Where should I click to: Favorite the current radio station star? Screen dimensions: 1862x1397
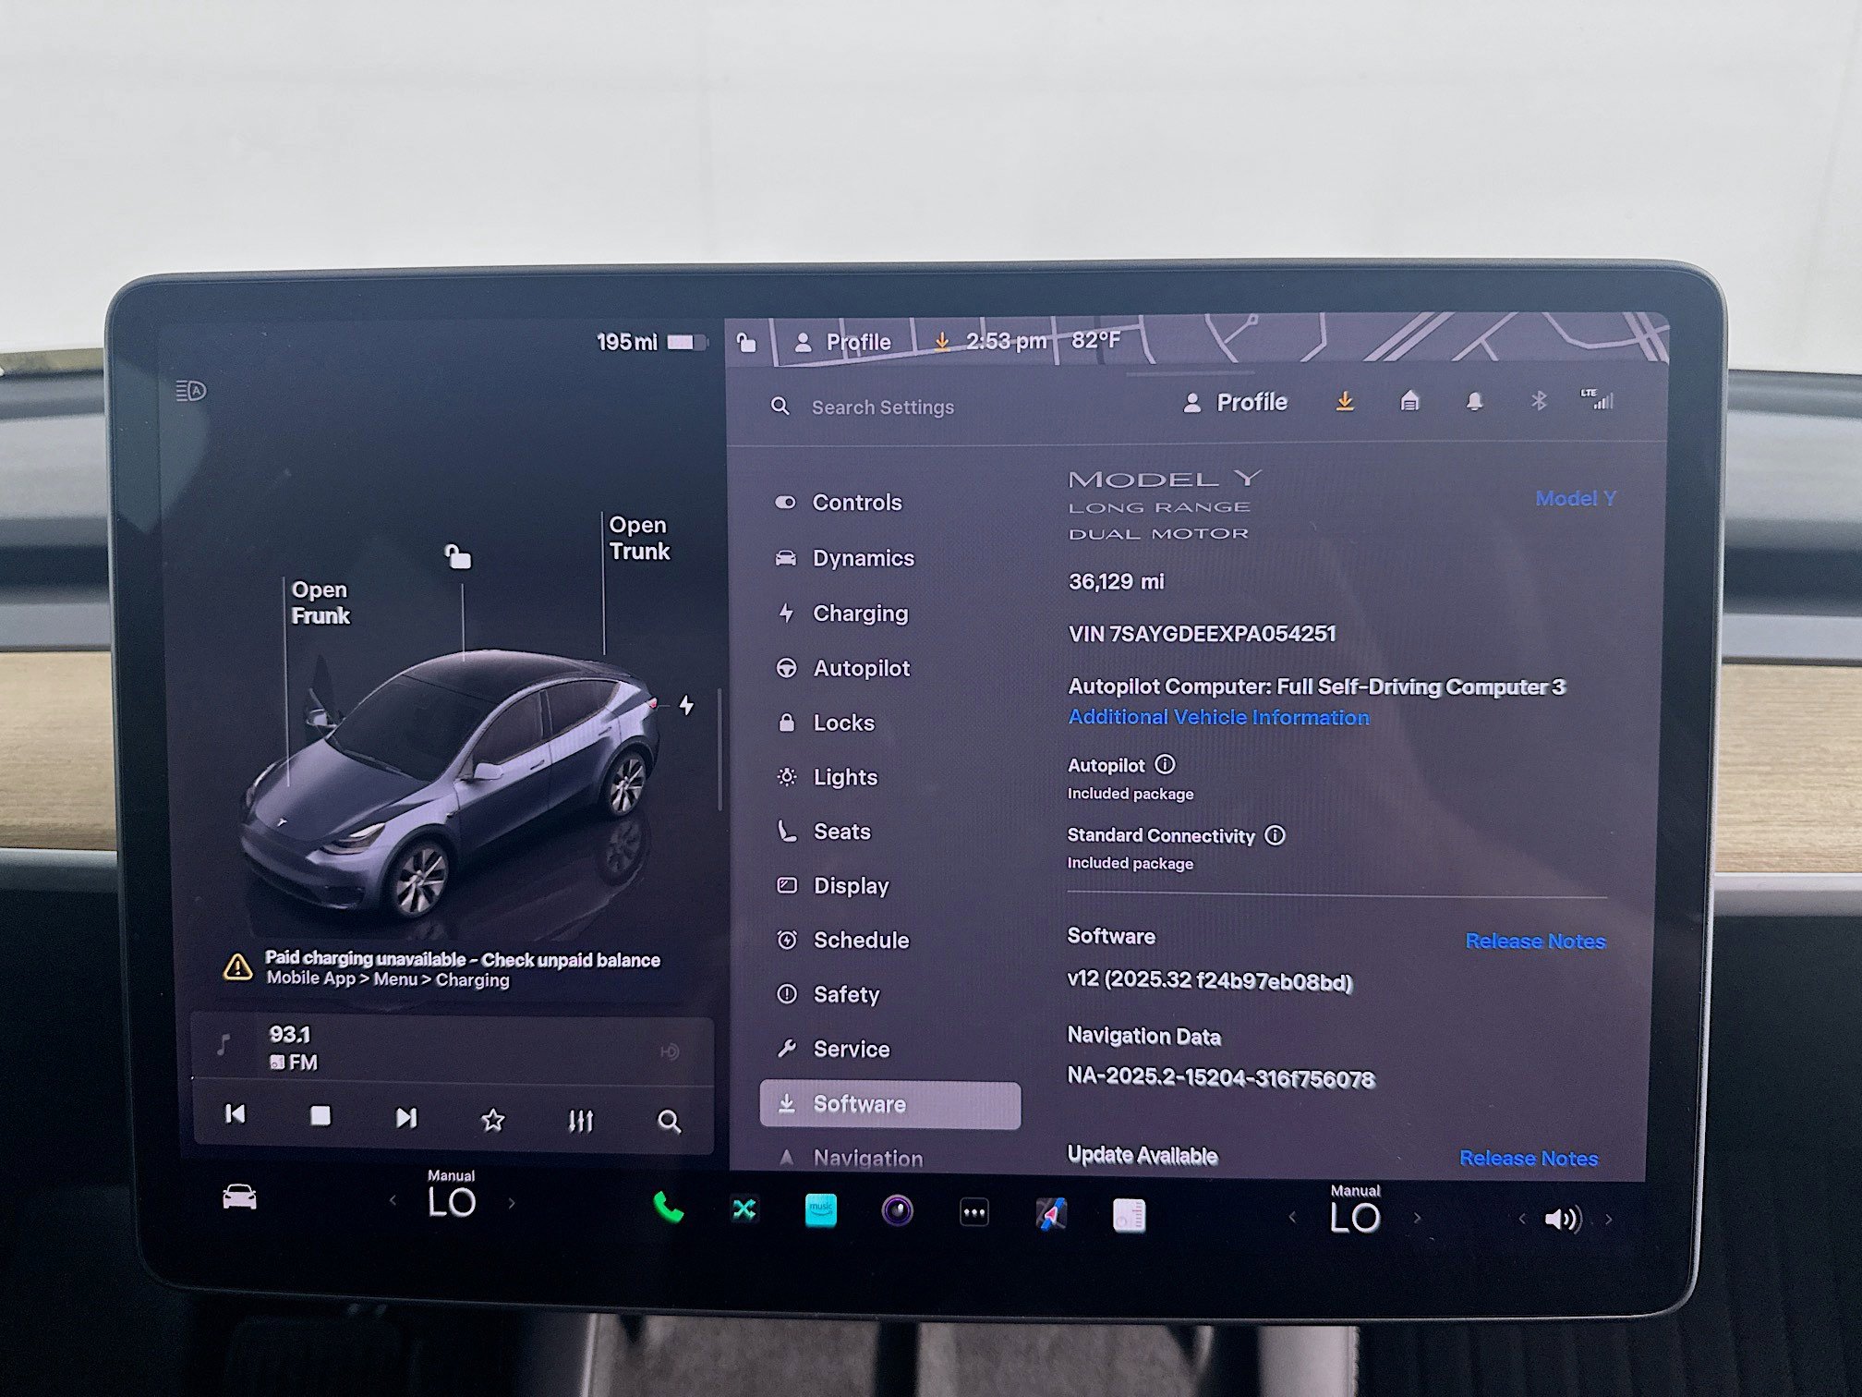coord(495,1117)
